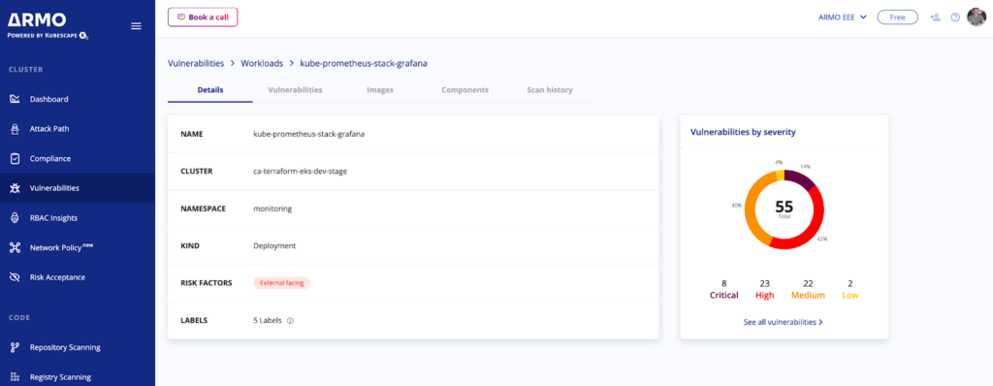The image size is (993, 386).
Task: Expand the ARMO EEE account dropdown
Action: click(842, 17)
